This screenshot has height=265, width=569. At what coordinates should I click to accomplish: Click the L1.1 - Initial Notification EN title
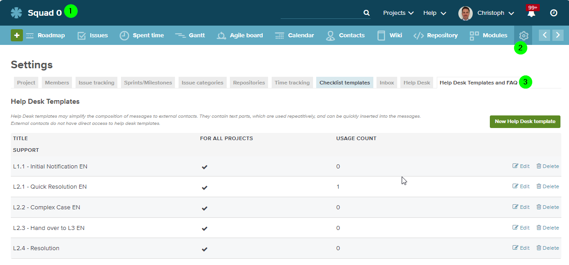pos(50,166)
